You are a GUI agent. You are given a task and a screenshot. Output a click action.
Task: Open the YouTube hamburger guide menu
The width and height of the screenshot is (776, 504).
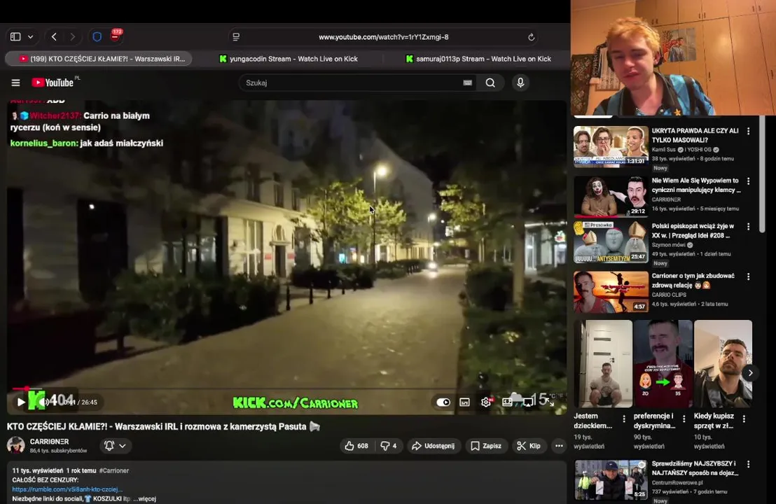tap(15, 83)
